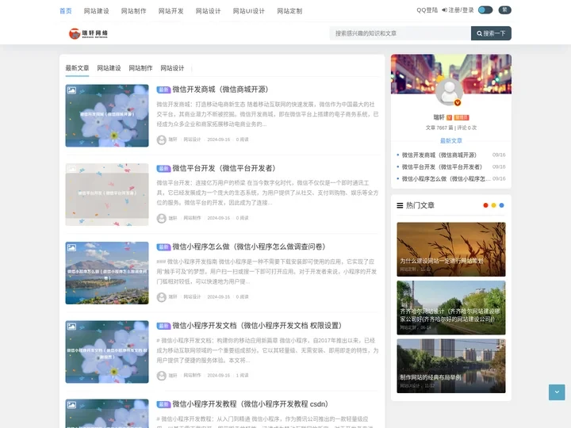
Task: Open the 首页 navigation item
Action: pyautogui.click(x=66, y=11)
